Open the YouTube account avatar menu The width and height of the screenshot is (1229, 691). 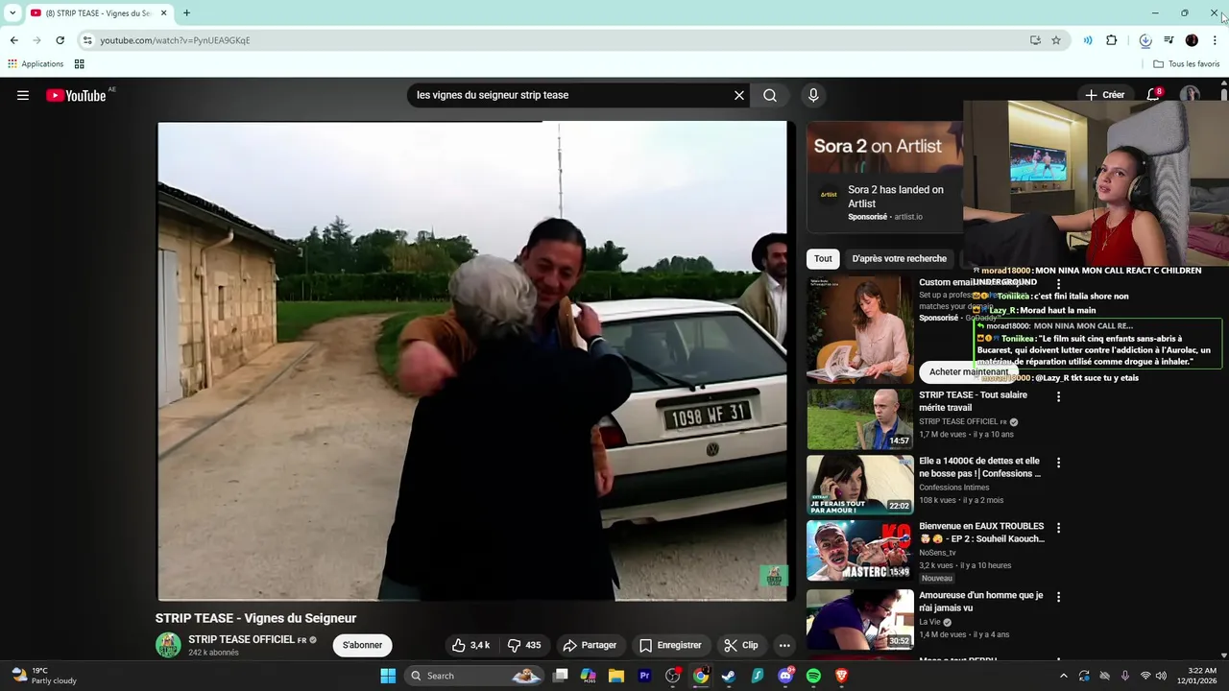1190,95
